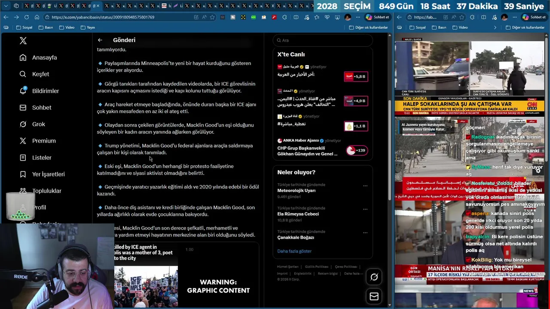Click the X page vertical scrollbar
550x309 pixels.
pyautogui.click(x=390, y=150)
